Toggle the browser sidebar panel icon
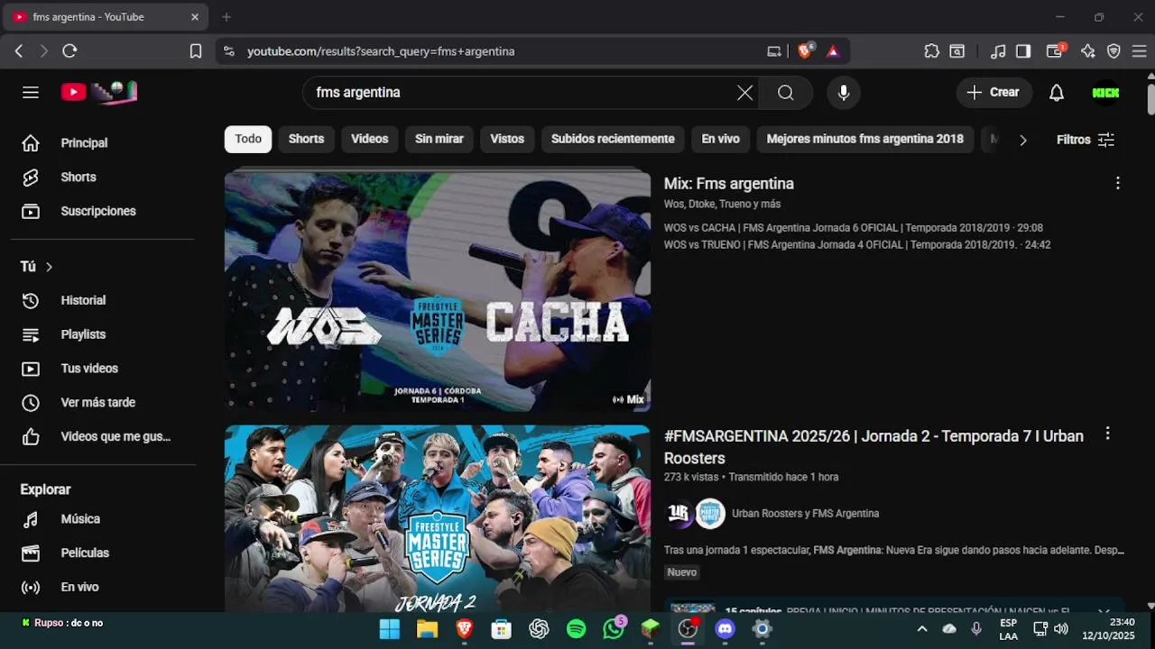 1023,51
